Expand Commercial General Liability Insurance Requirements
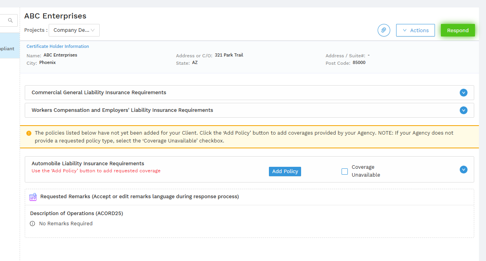The width and height of the screenshot is (486, 261). click(x=464, y=93)
